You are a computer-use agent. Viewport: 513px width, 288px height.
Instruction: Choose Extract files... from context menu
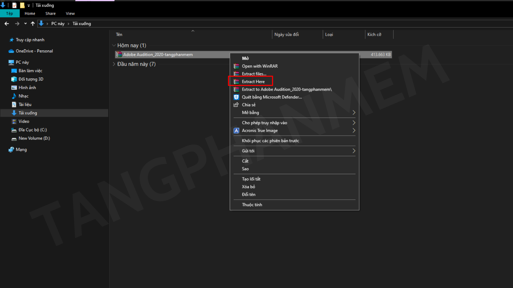254,74
